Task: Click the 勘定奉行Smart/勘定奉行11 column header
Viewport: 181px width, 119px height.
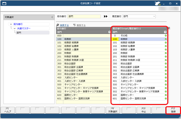Action: pyautogui.click(x=139, y=29)
